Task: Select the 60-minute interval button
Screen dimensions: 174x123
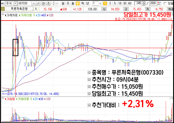Action: (129, 4)
